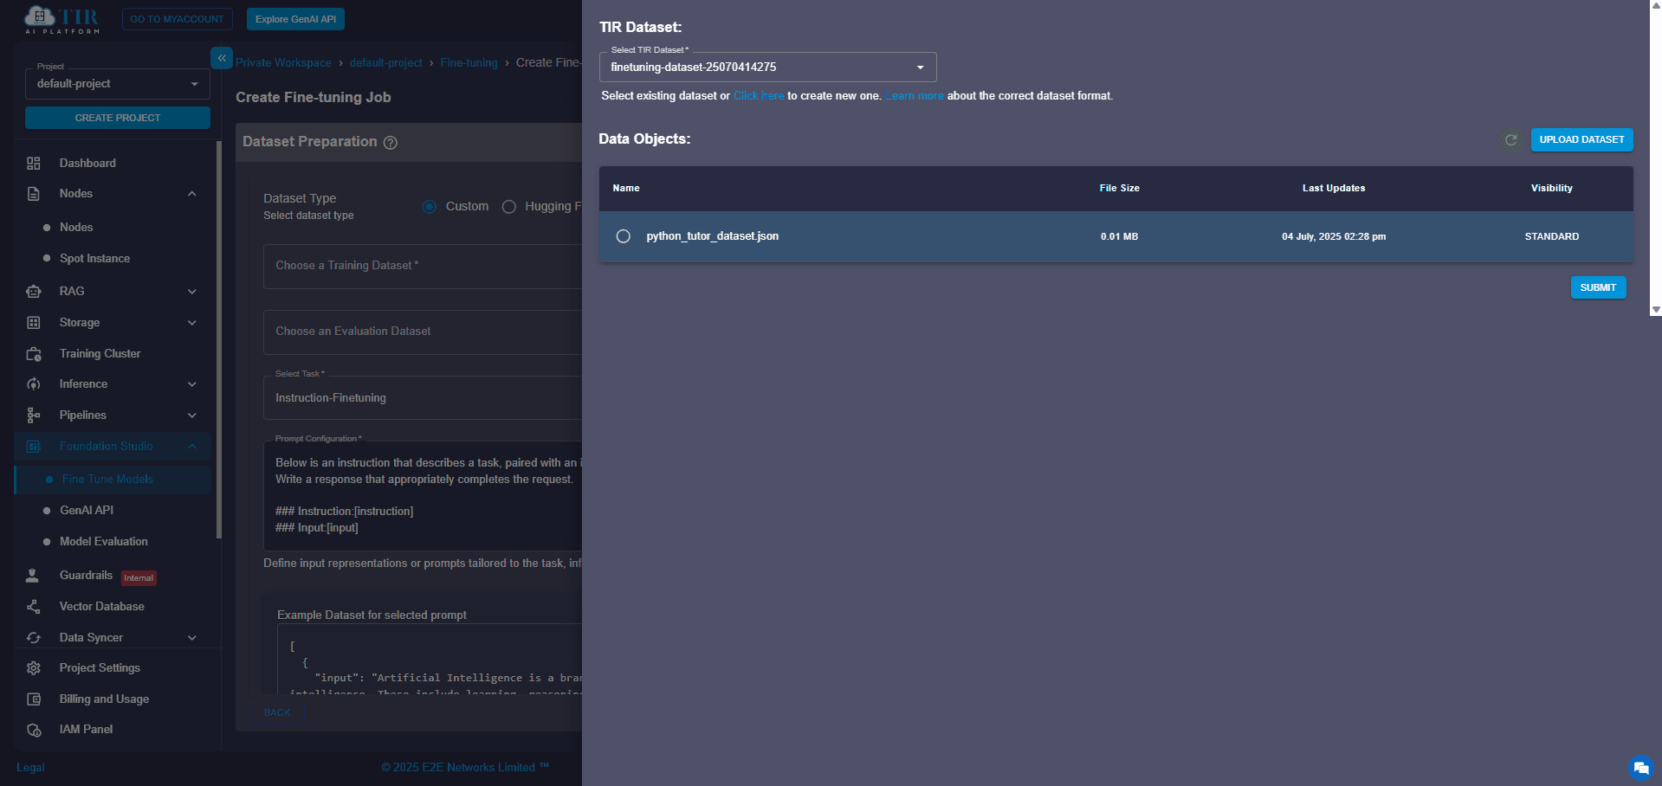
Task: Click the Training Cluster icon
Action: [x=34, y=354]
